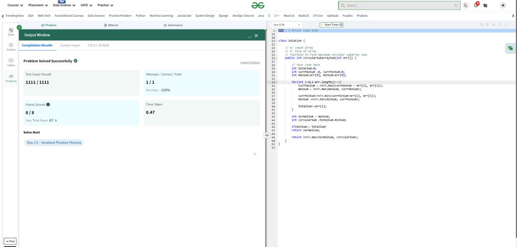Clear the search field with X
Viewport: 517px width, 247px height.
click(x=456, y=5)
